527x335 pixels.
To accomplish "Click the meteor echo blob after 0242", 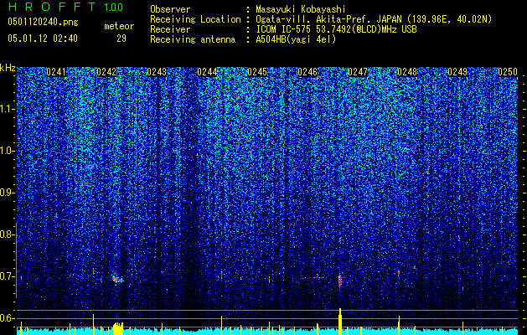I will pos(117,279).
